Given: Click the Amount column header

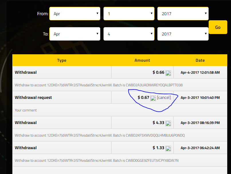Looking at the screenshot, I should [142, 60].
